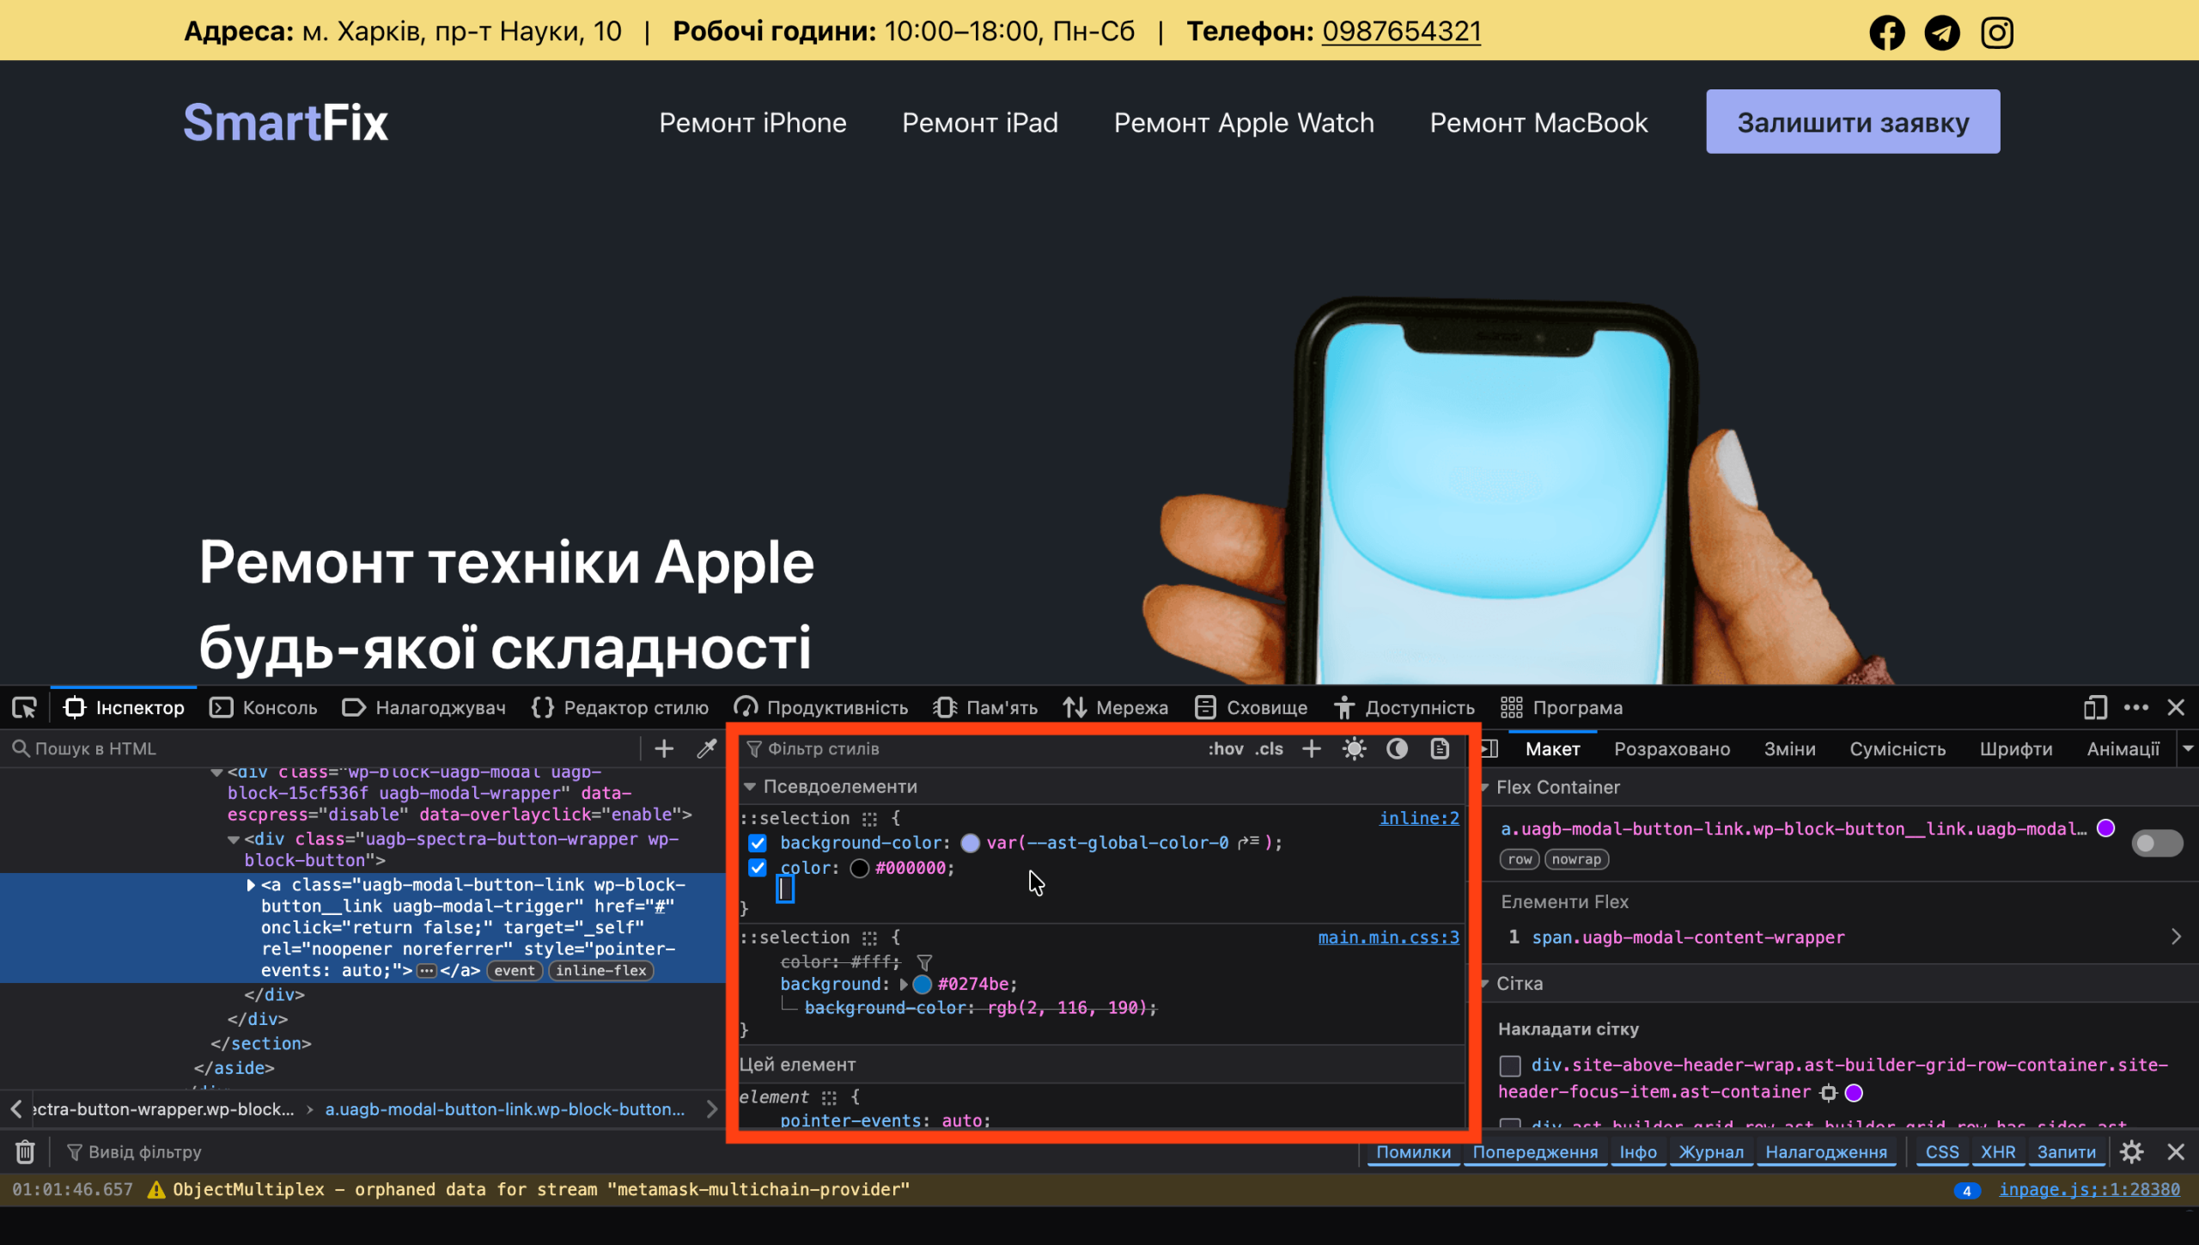Viewport: 2199px width, 1245px height.
Task: Close the split console panel
Action: [x=2175, y=1151]
